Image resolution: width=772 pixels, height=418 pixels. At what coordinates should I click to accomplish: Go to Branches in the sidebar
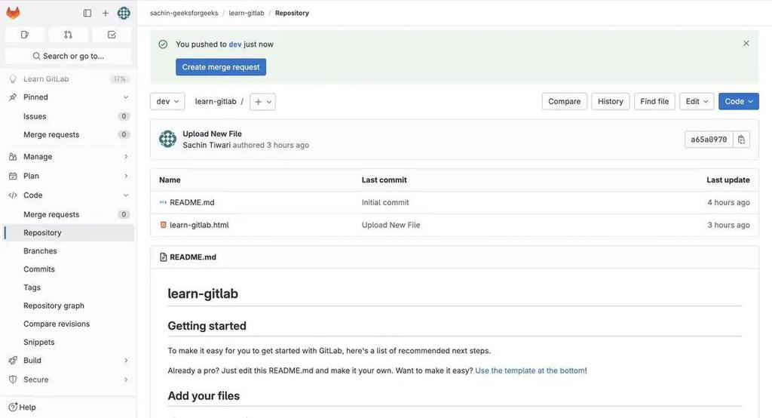[x=40, y=250]
